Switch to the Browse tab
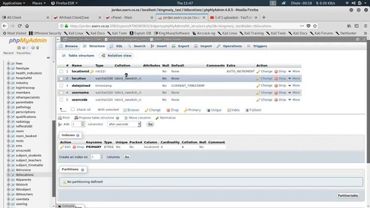370x208 pixels. (69, 46)
